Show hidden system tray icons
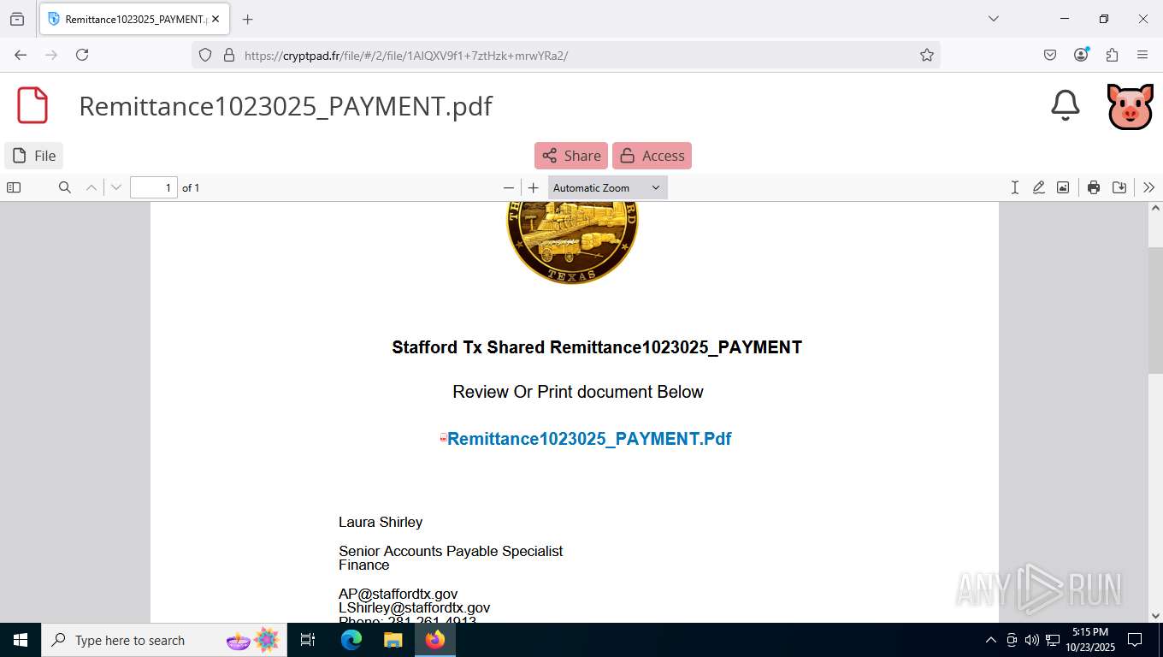1163x657 pixels. [x=991, y=640]
